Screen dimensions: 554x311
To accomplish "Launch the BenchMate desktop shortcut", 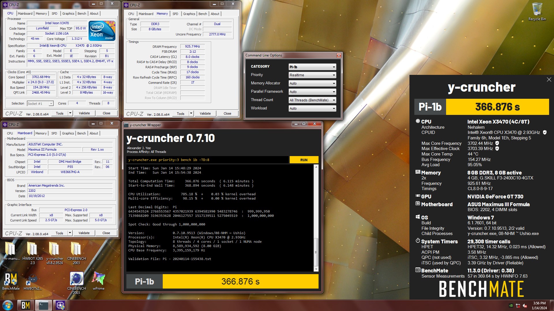I will [x=11, y=281].
